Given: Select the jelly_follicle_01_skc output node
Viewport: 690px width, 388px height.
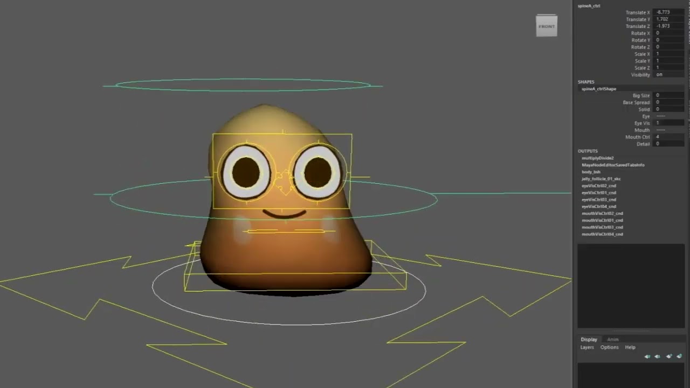Looking at the screenshot, I should [x=601, y=179].
